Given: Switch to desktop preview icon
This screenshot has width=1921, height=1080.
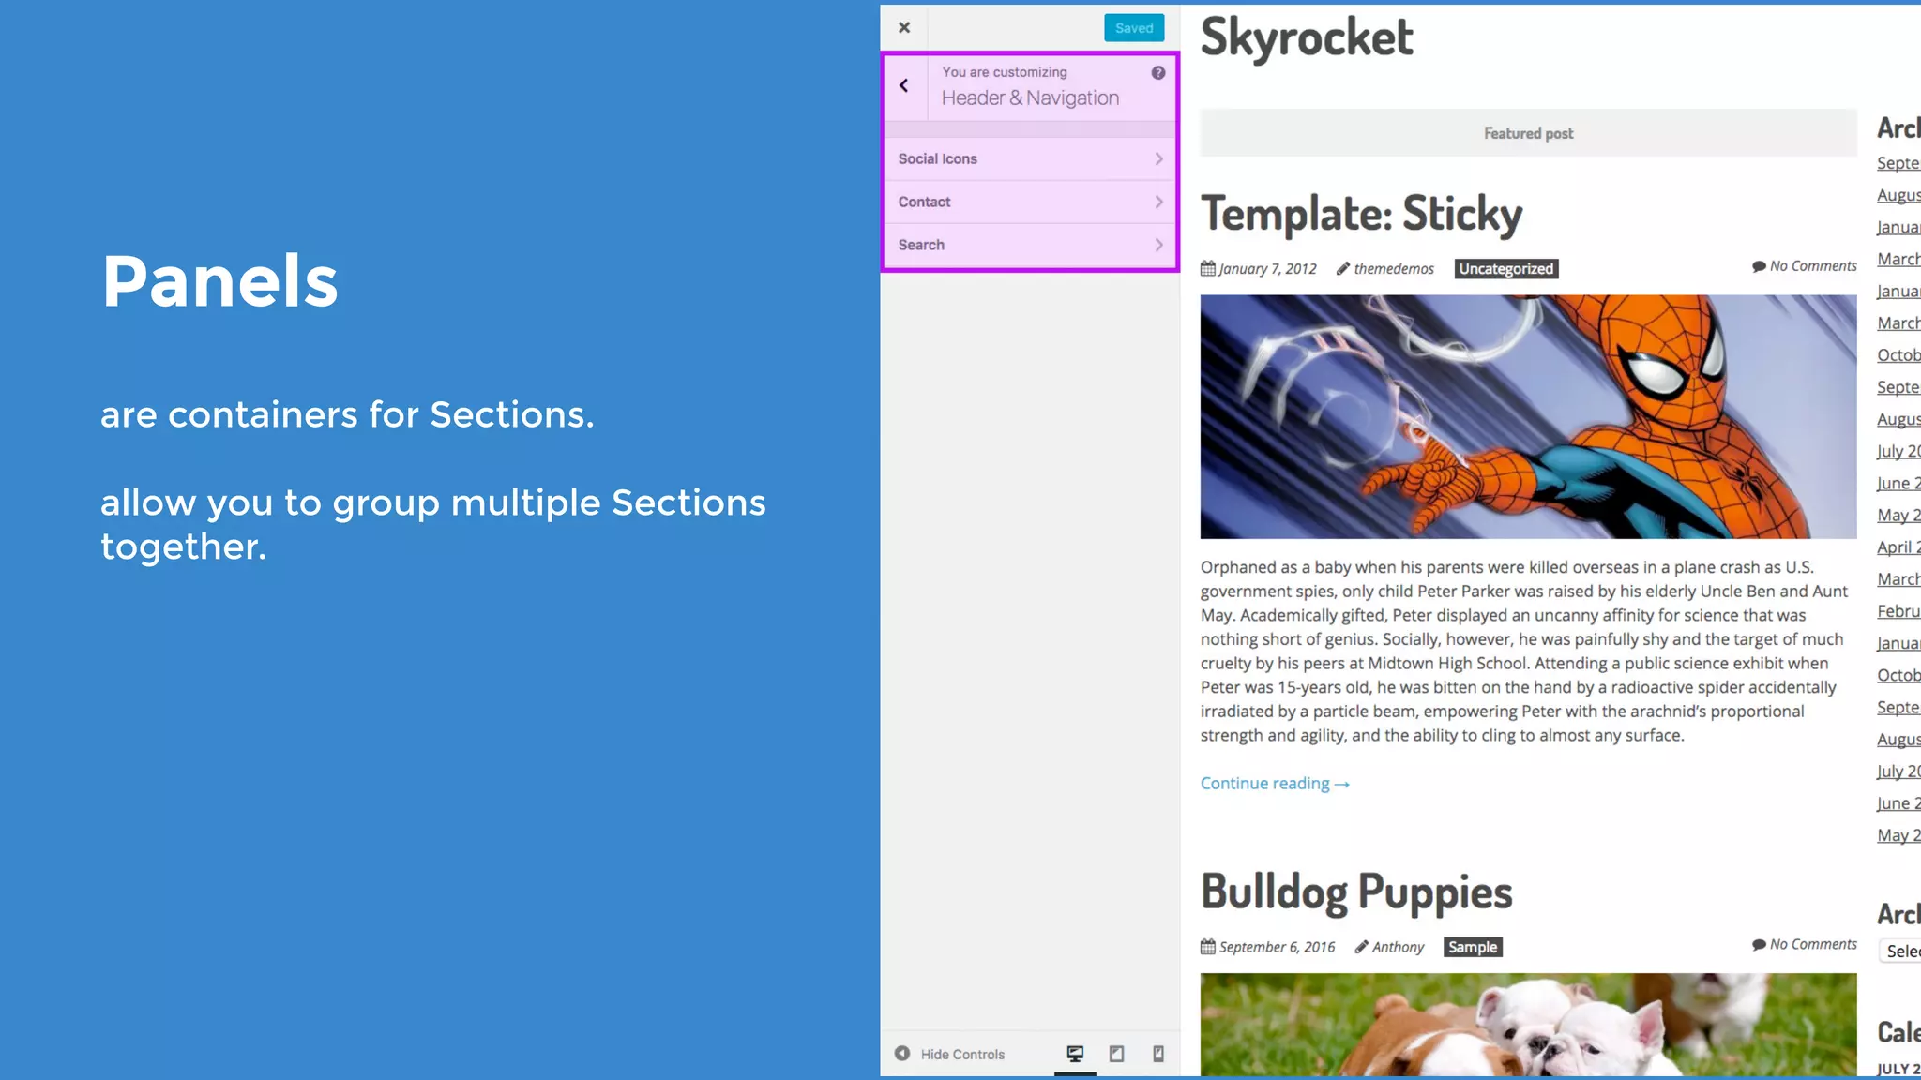Looking at the screenshot, I should [x=1075, y=1054].
